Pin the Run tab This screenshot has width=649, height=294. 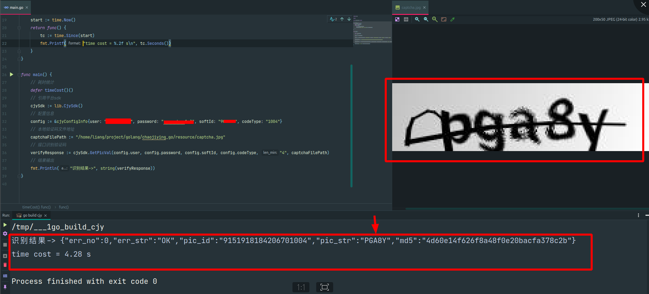[5, 287]
